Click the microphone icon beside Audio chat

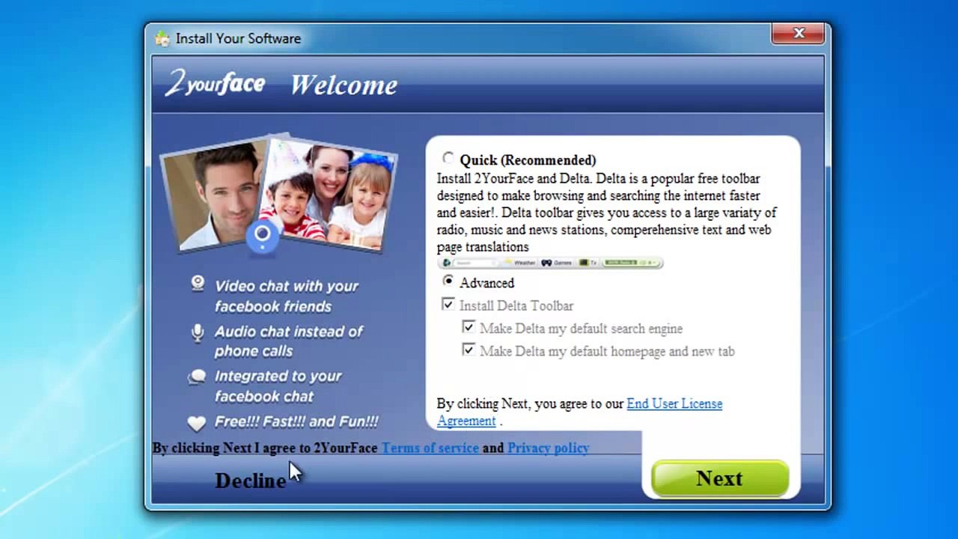[x=198, y=332]
